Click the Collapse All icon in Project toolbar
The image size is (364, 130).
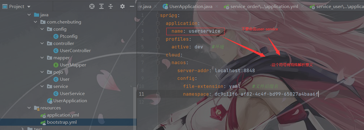pos(111,6)
